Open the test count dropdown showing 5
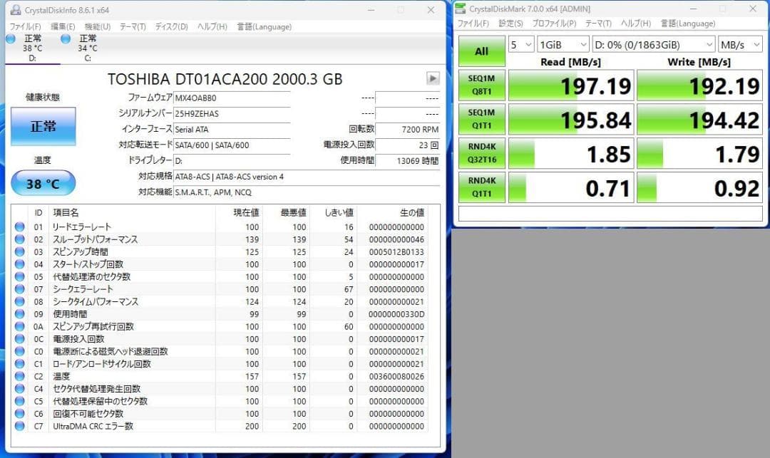Screen dimensions: 770x458 click(520, 44)
